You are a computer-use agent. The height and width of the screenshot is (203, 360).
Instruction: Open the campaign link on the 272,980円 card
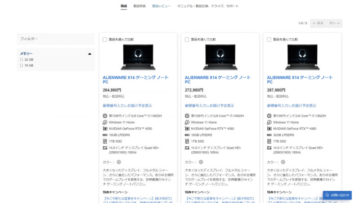tap(220, 200)
